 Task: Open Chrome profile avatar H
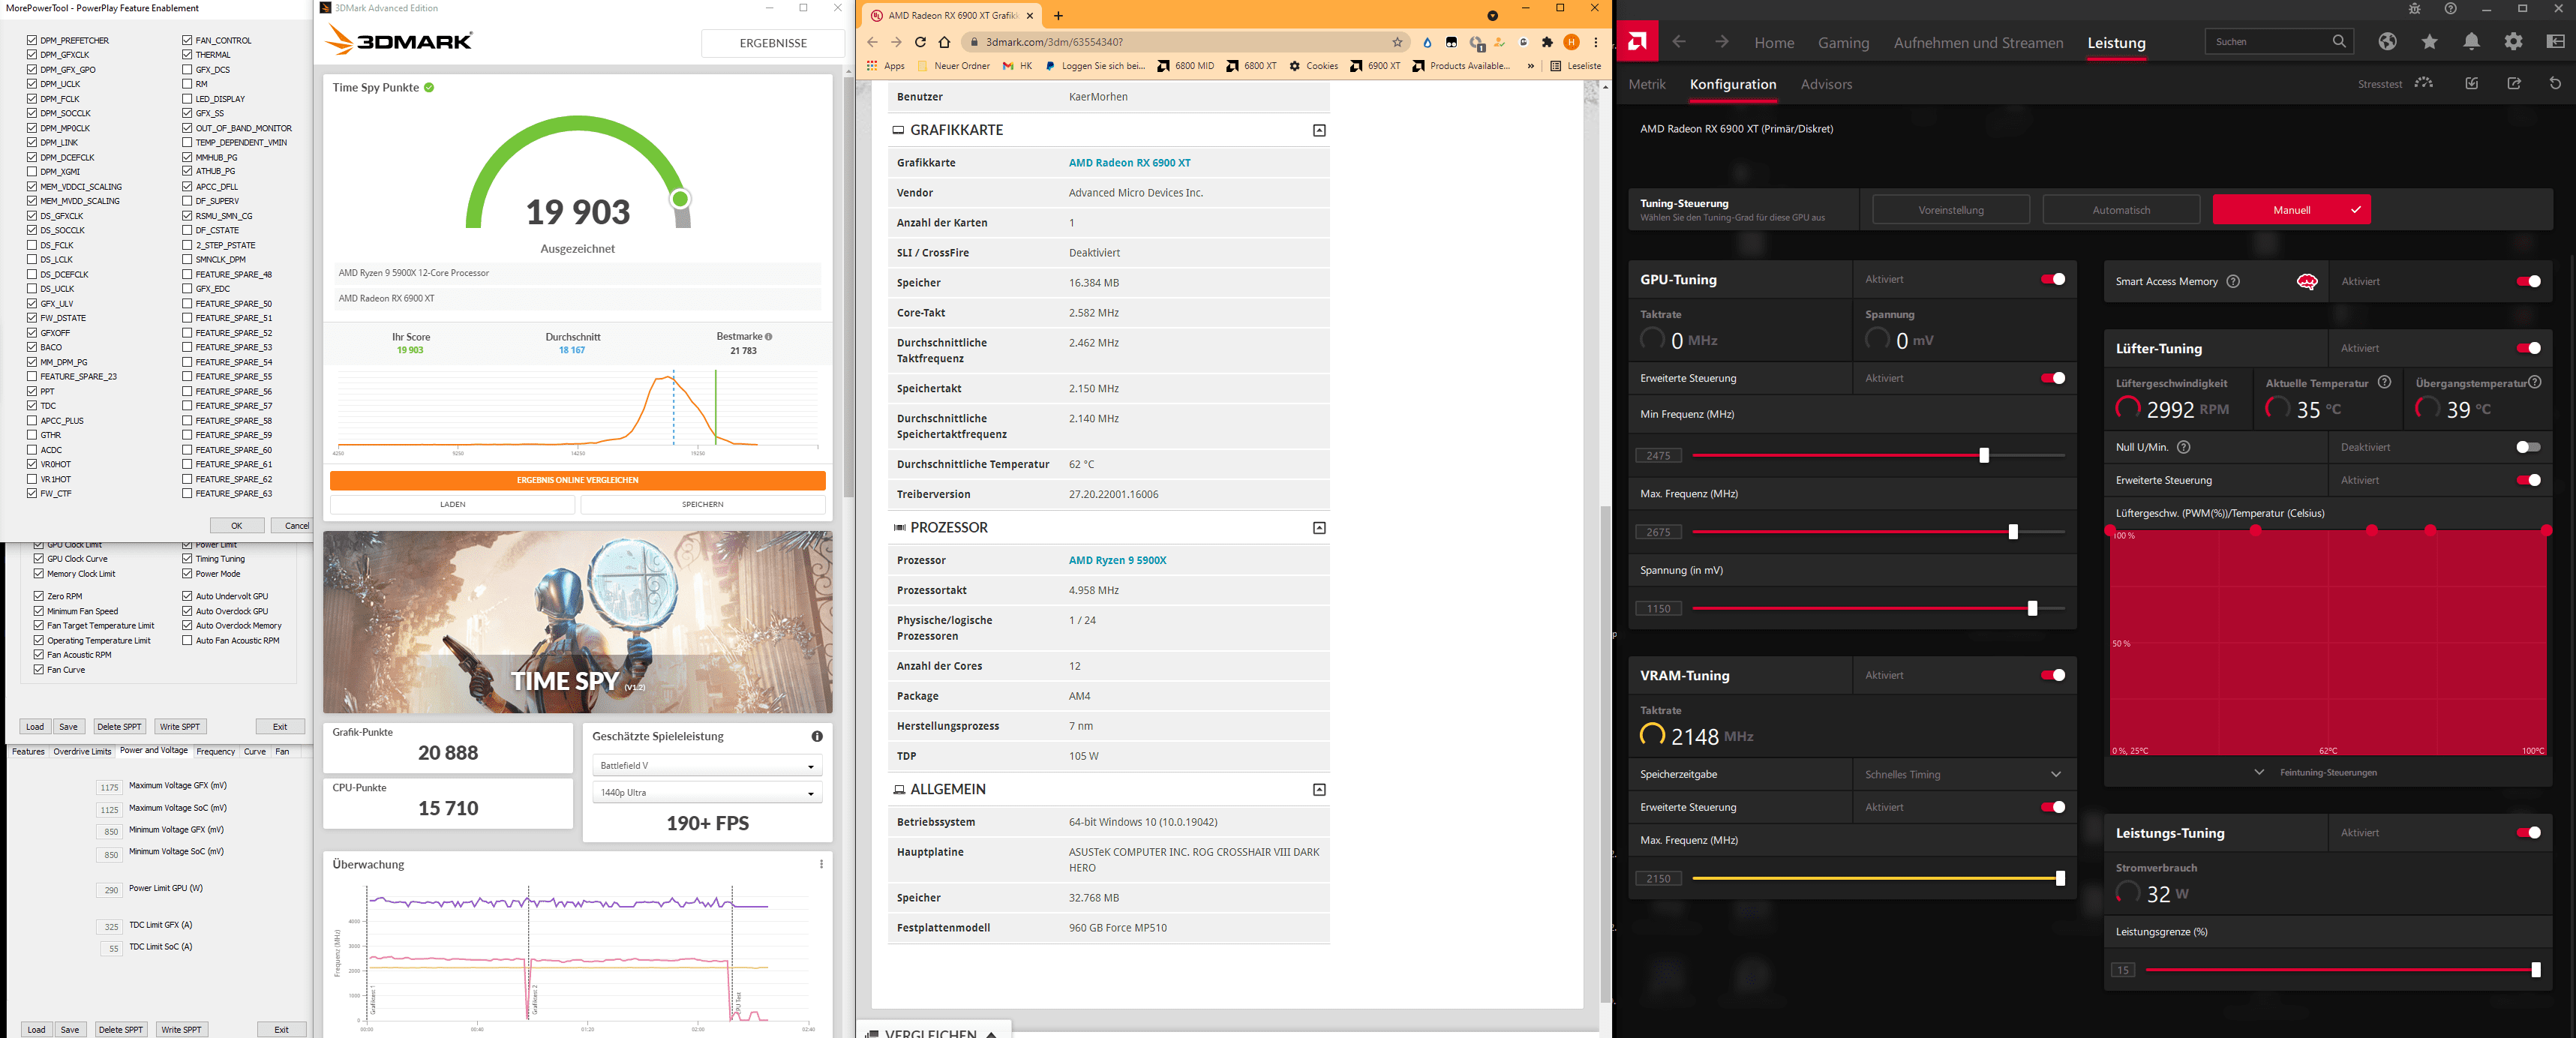coord(1572,42)
